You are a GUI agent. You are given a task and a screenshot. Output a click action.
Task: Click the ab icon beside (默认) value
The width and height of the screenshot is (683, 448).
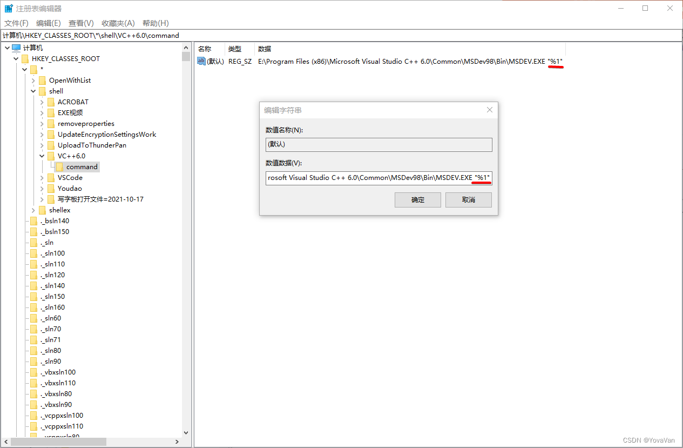(201, 61)
